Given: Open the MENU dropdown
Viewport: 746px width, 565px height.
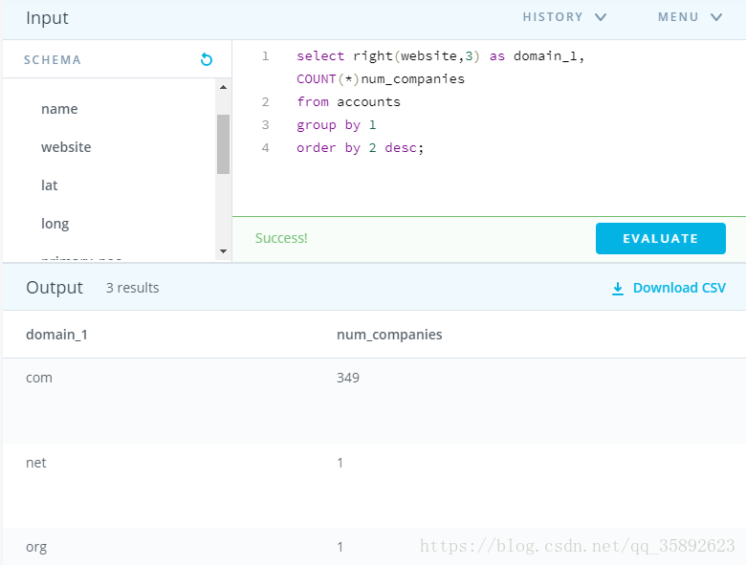Looking at the screenshot, I should tap(690, 17).
